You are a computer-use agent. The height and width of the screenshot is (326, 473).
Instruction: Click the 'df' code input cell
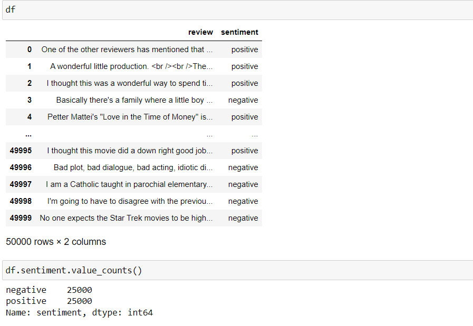click(x=238, y=10)
